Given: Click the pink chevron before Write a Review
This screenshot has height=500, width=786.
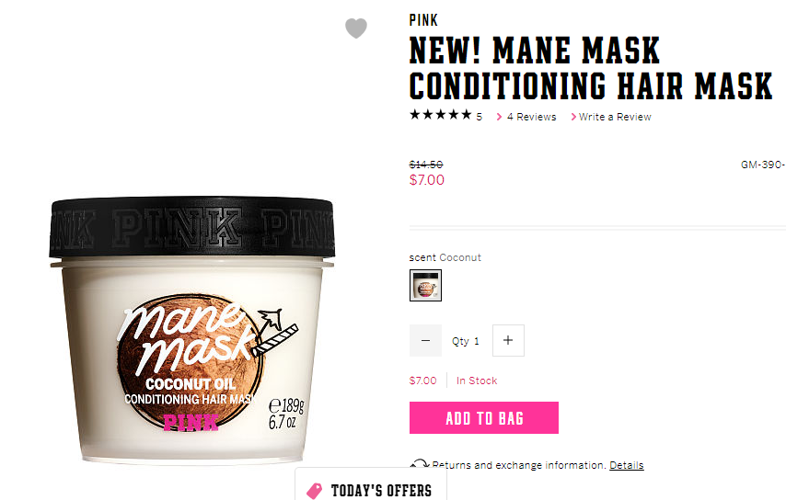Looking at the screenshot, I should tap(573, 117).
